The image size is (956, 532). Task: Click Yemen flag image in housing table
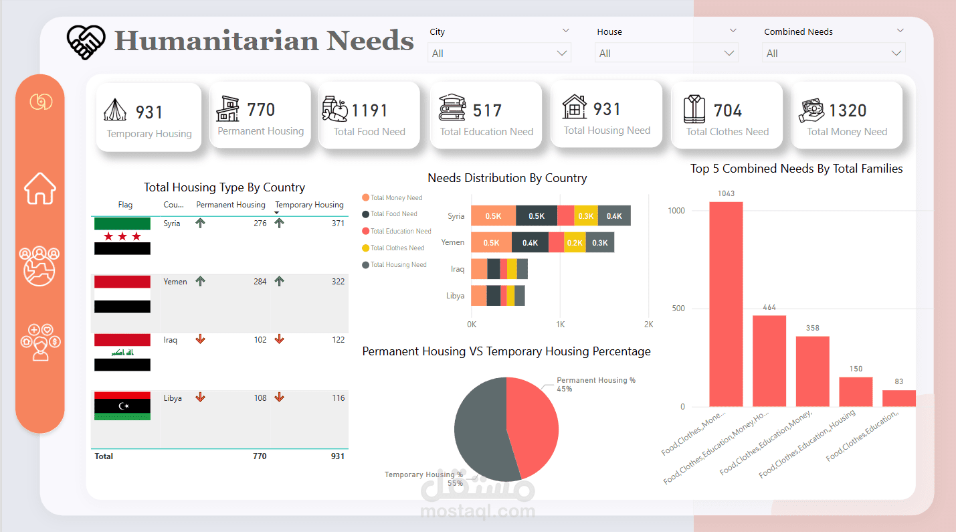pyautogui.click(x=122, y=294)
